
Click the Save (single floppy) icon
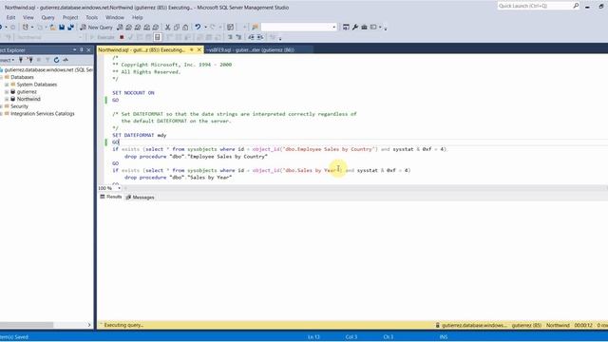(62, 28)
